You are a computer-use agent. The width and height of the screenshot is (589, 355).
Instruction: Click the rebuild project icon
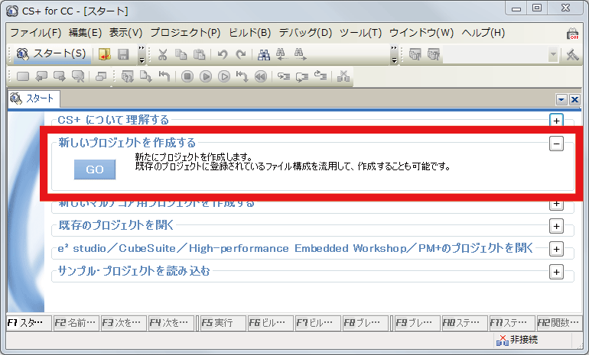(434, 55)
